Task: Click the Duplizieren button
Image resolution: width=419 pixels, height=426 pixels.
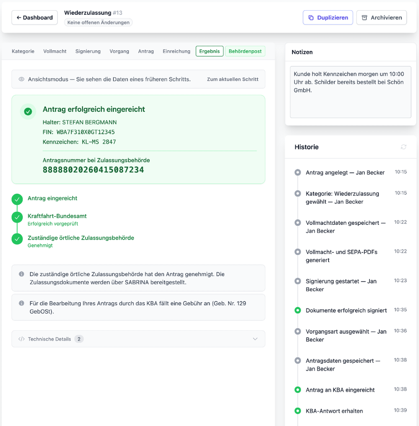Action: click(x=328, y=17)
